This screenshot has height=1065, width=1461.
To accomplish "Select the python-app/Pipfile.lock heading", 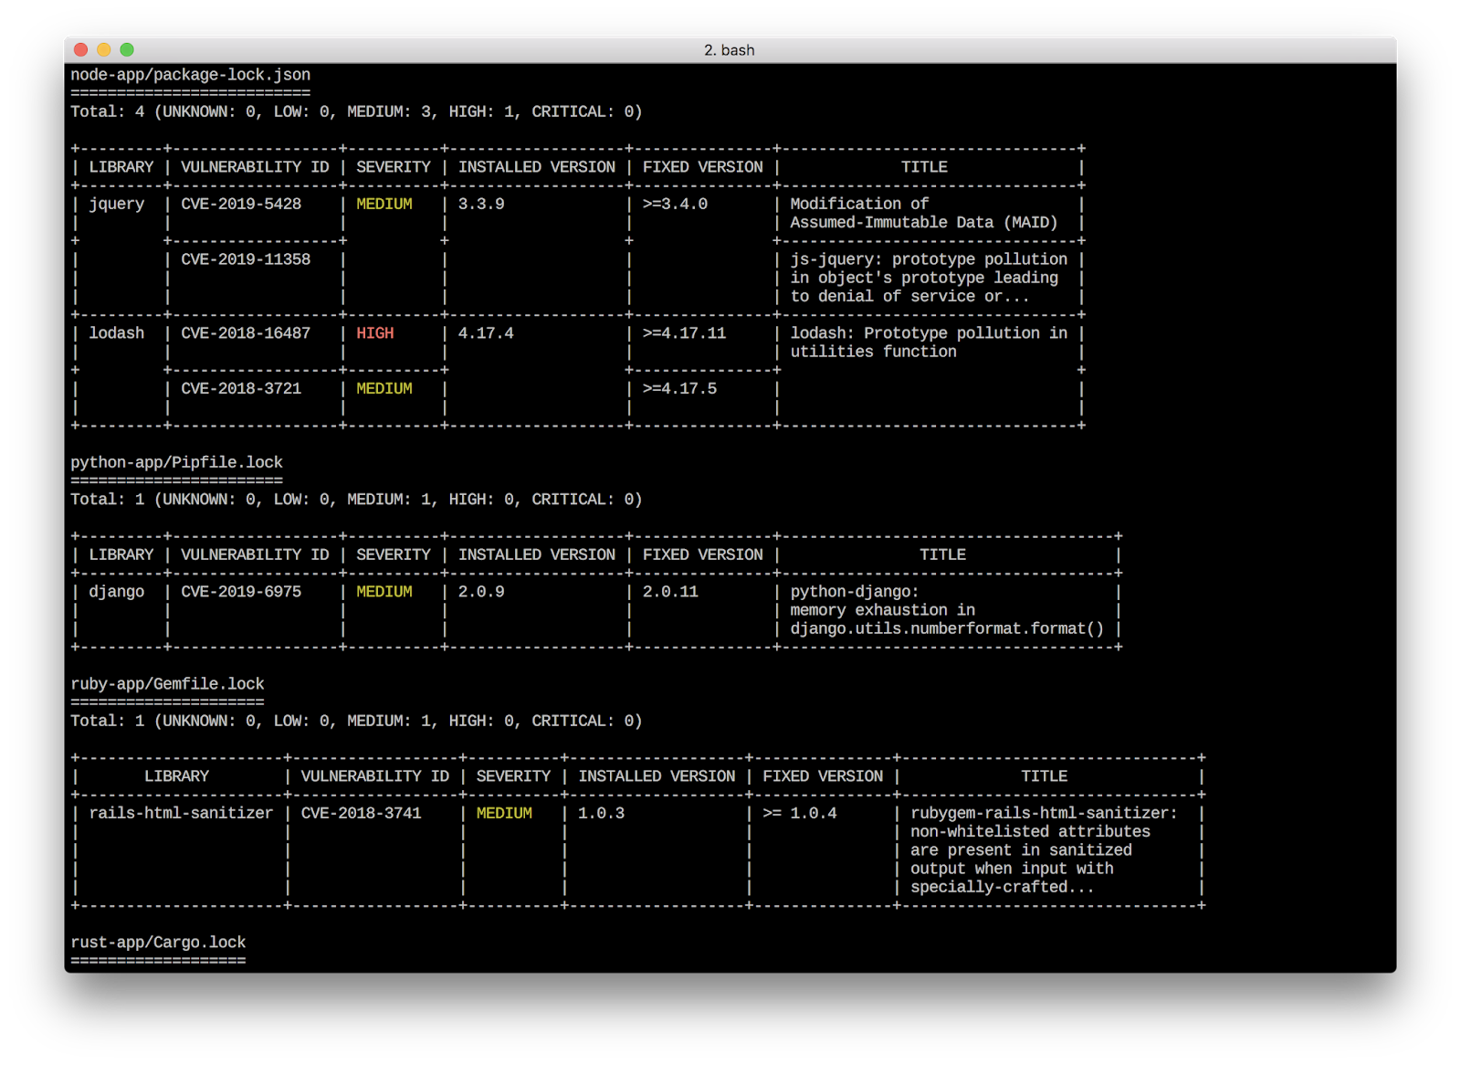I will (176, 462).
